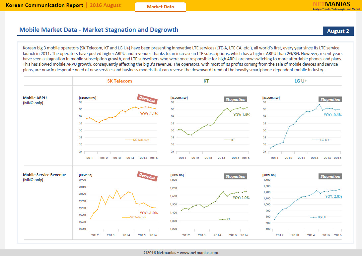Select the LG U+ column header
The height and width of the screenshot is (256, 362).
pos(301,81)
